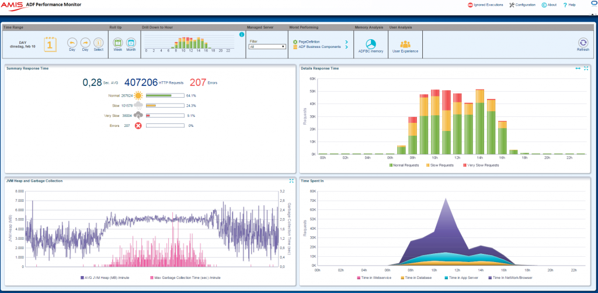Click the info icon beside hour chart

241,35
